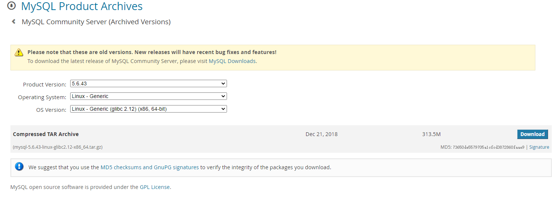The image size is (560, 202).
Task: Click the back arrow before MySQL Community Server
Action: click(x=14, y=22)
